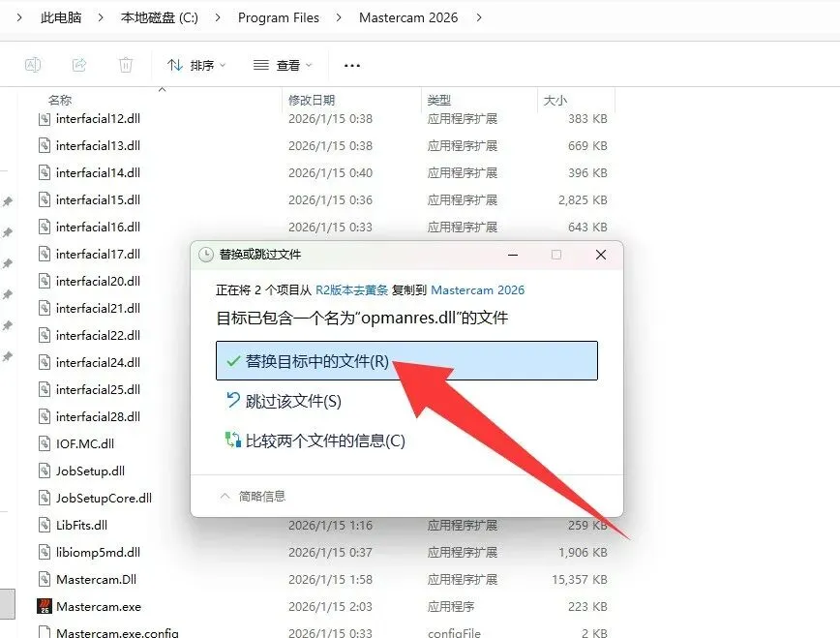
Task: Open the 排序 sort dropdown
Action: 196,66
